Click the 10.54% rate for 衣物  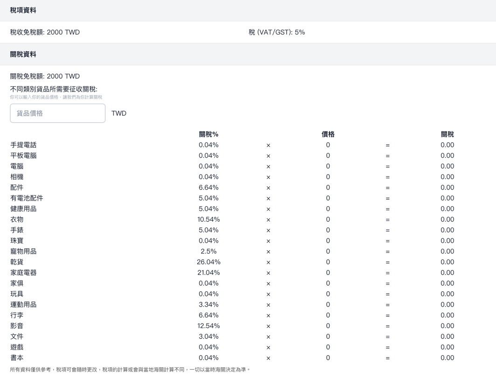click(208, 219)
